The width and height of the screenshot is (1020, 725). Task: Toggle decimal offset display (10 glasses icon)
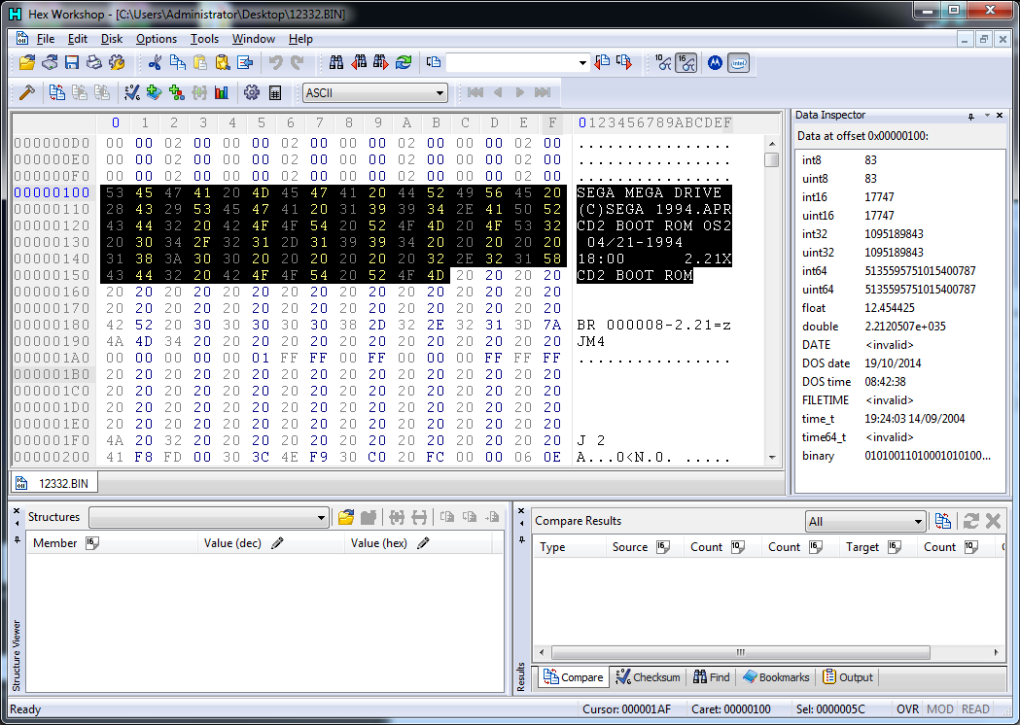(x=663, y=62)
